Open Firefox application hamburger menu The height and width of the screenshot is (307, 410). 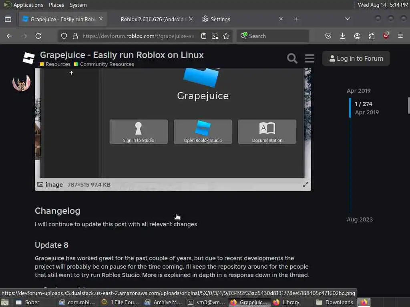point(400,36)
